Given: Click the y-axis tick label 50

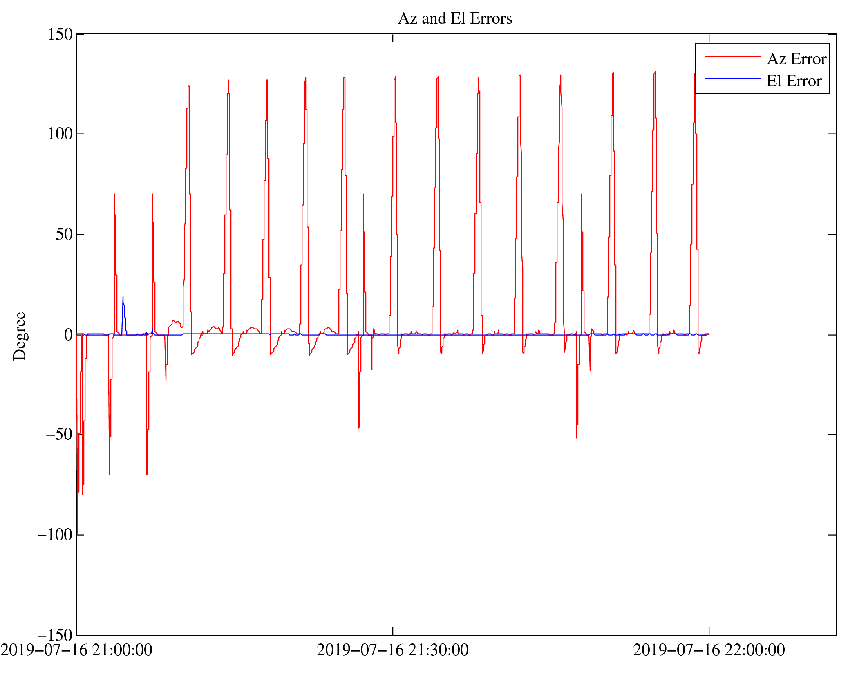Looking at the screenshot, I should (x=64, y=235).
